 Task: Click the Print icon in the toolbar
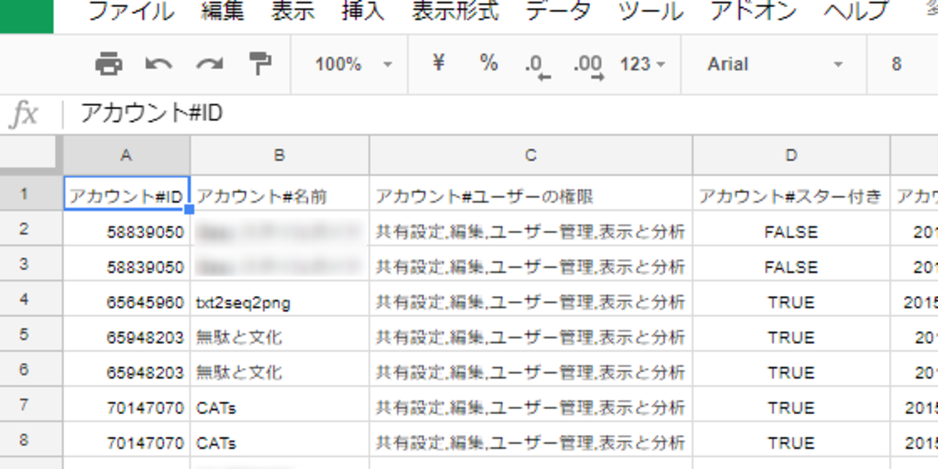(109, 64)
